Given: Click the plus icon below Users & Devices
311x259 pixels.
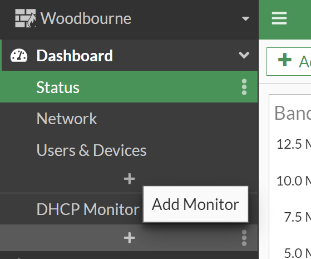Looking at the screenshot, I should tap(129, 179).
